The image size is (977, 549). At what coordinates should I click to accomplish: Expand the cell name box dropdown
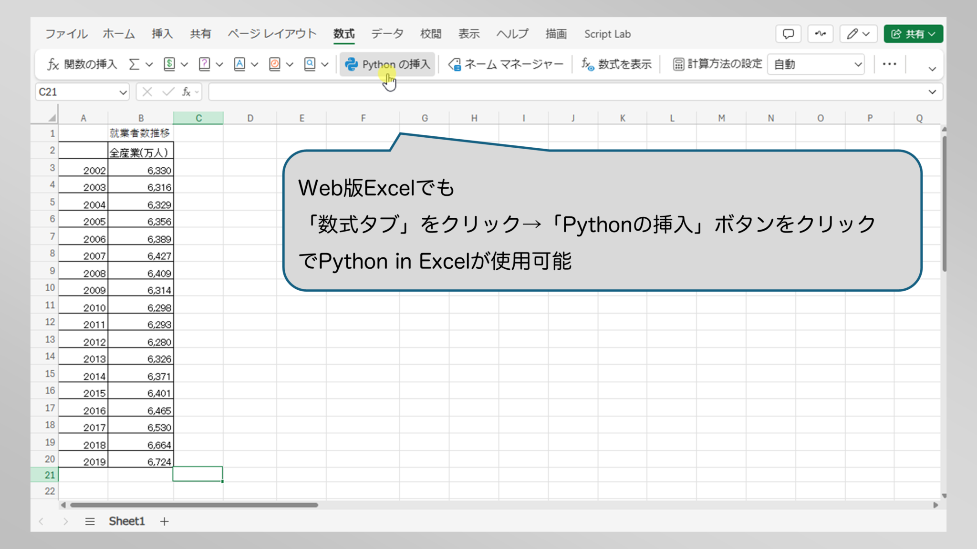[123, 91]
